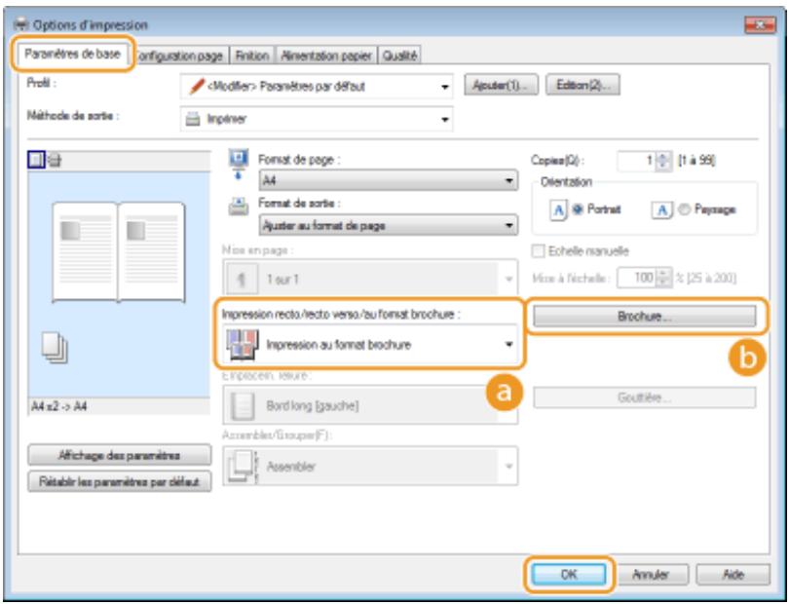Increase the Copies count with up arrow
This screenshot has height=604, width=789.
pos(664,157)
